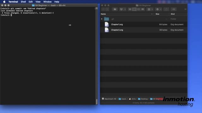
Task: Click Chapter1.org's Org document kind text
Action: click(177, 24)
